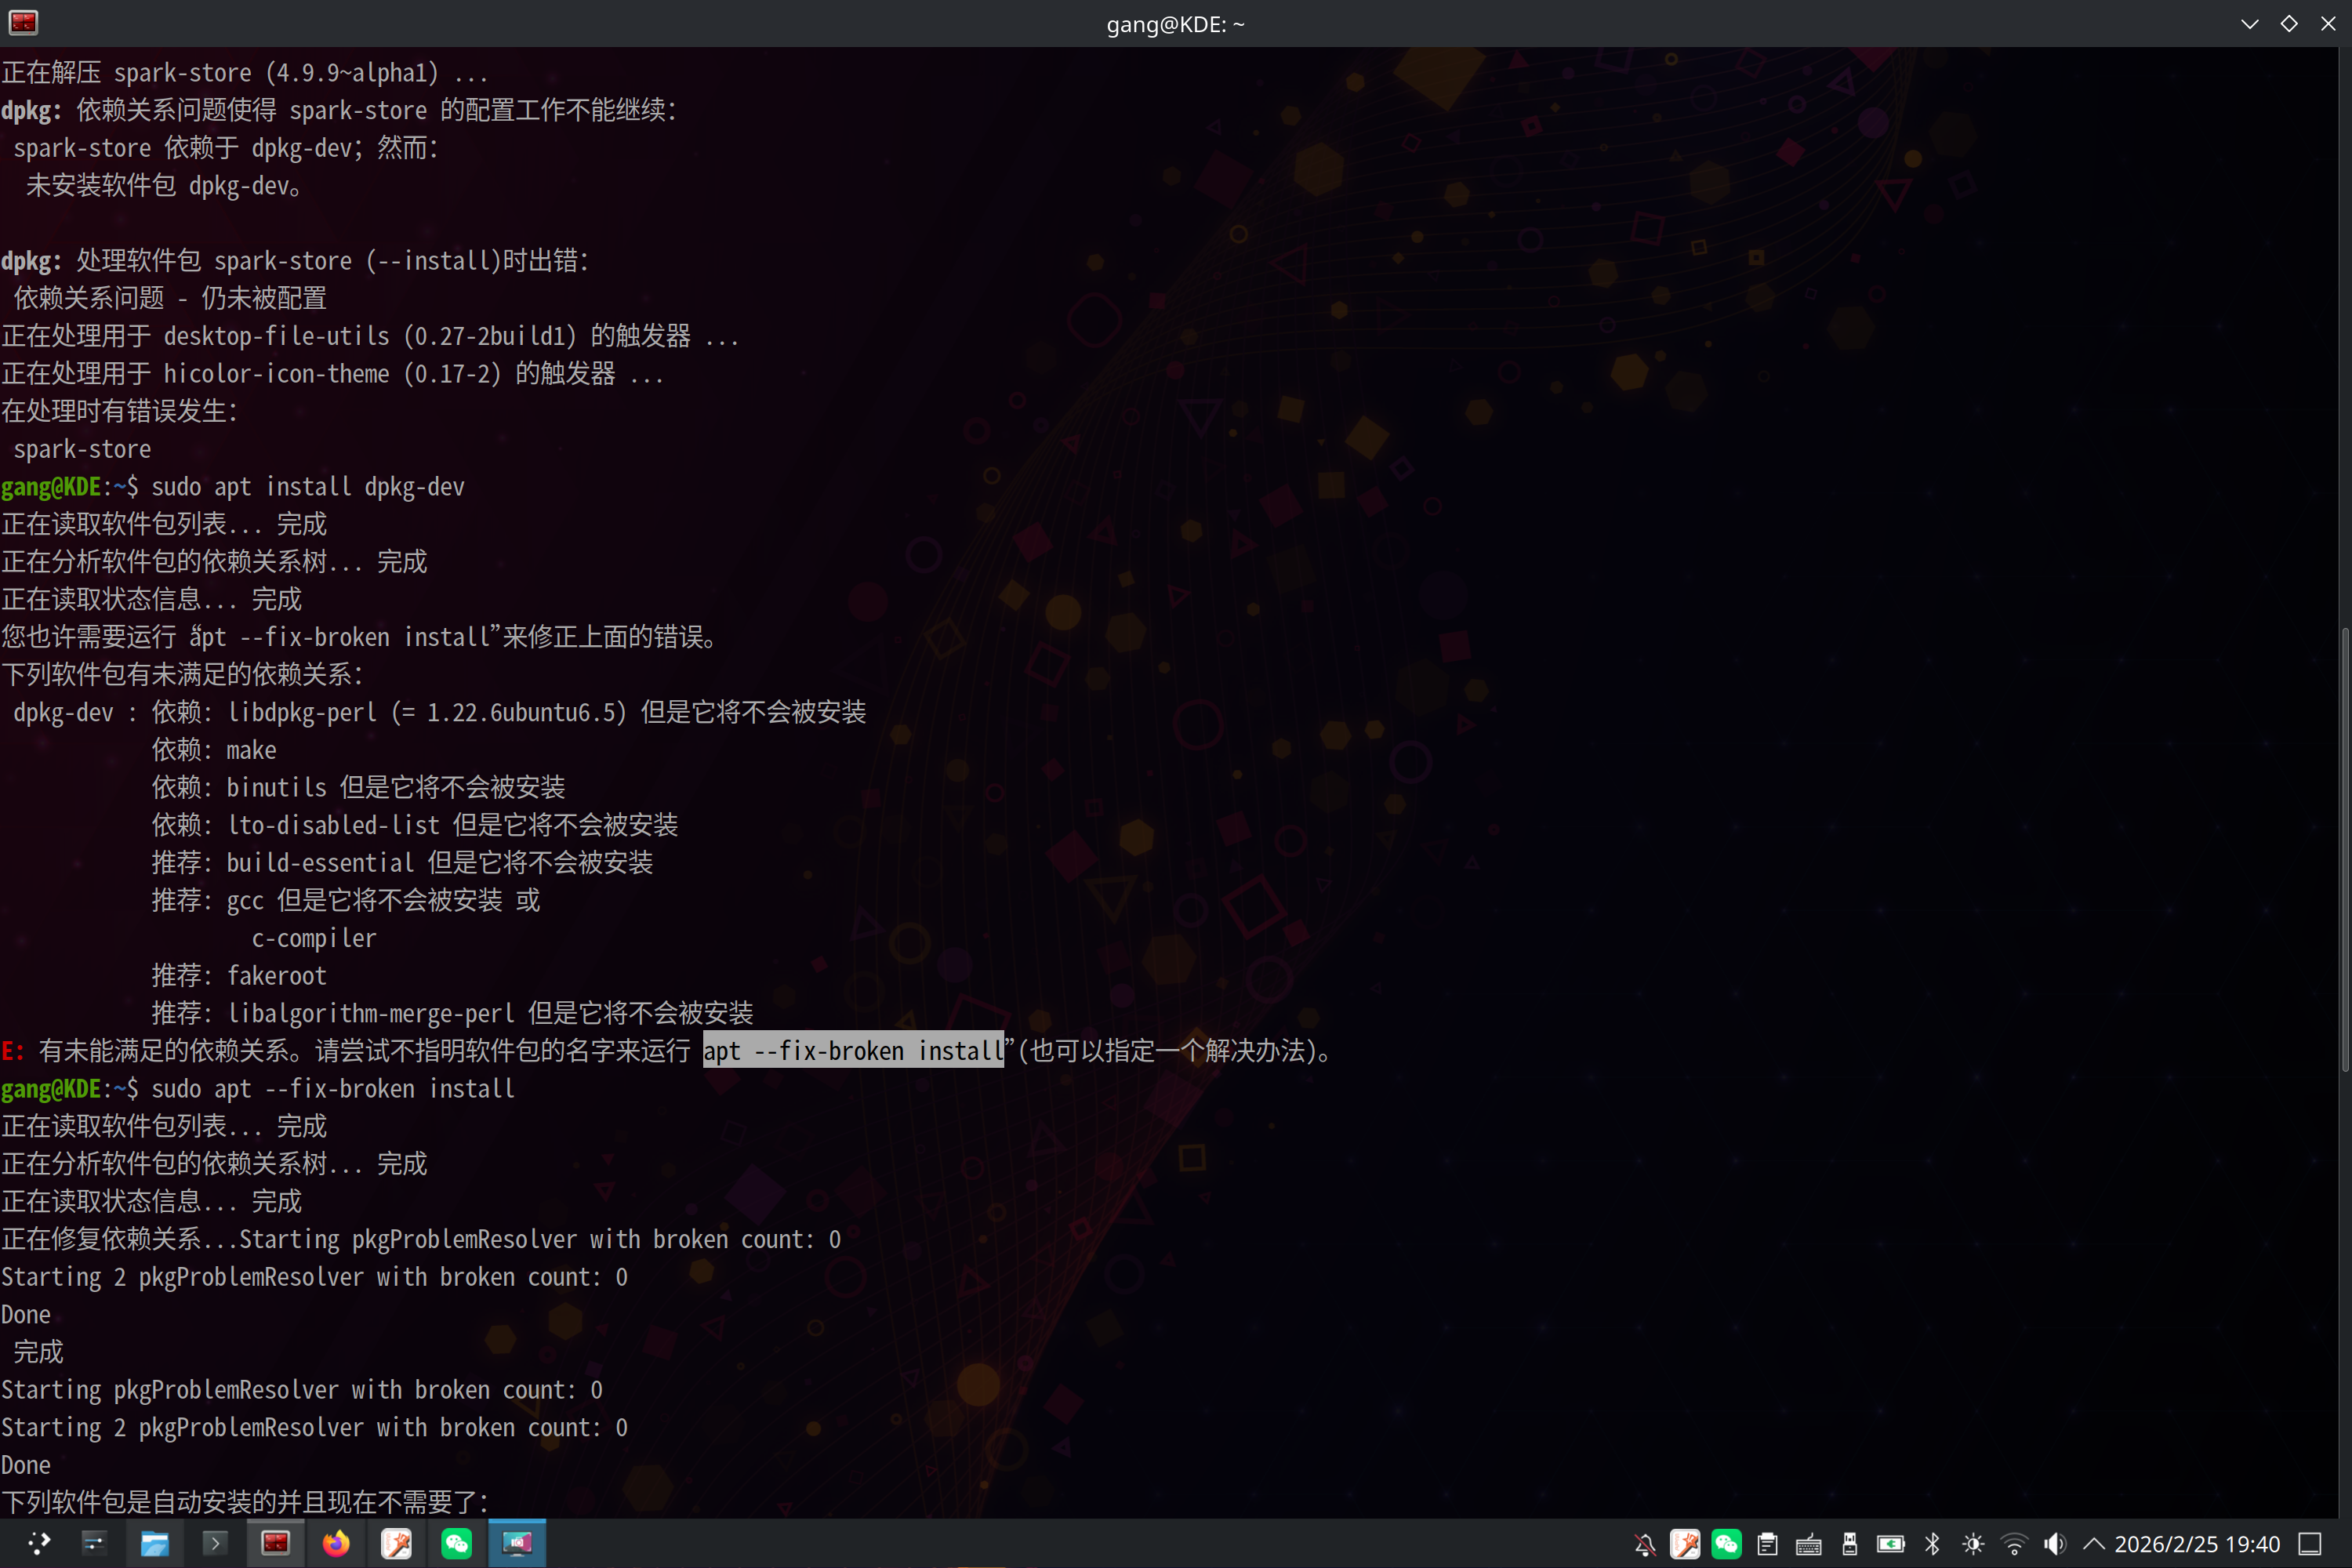Click the diamond maximize button on Konsole titlebar
This screenshot has height=1568, width=2352.
point(2289,23)
